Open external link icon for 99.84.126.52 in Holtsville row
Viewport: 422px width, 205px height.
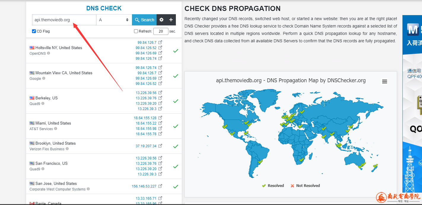point(160,48)
